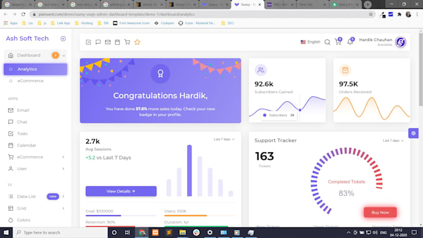
Task: Open the Font Awesome Icons bookmark
Action: [131, 23]
